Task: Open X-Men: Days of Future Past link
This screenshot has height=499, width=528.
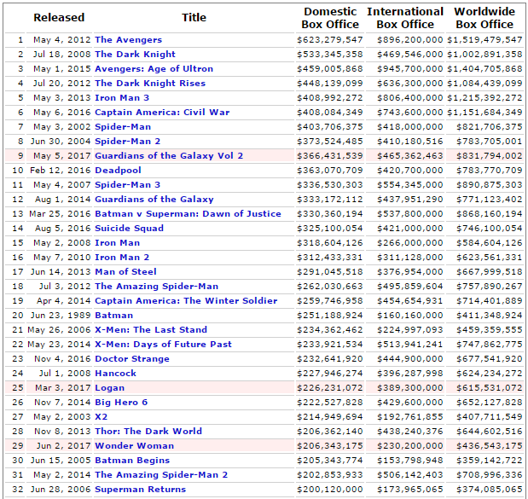Action: coord(163,344)
